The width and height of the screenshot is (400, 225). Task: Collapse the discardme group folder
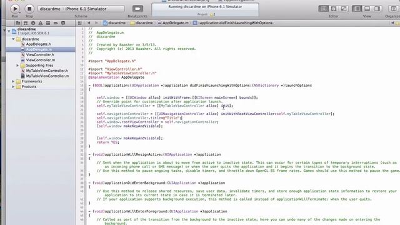(13, 39)
